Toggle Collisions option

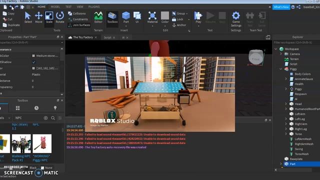pos(77,13)
